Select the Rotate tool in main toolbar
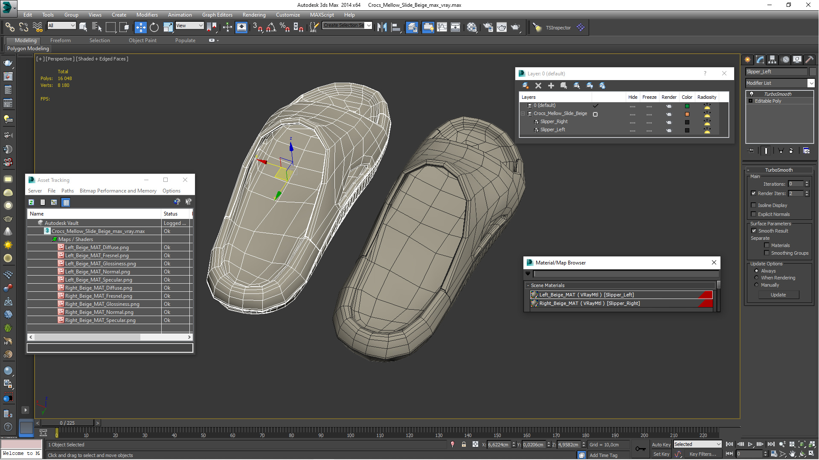The image size is (819, 460). point(154,28)
